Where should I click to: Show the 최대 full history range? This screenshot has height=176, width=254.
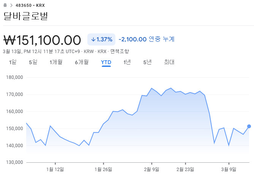click(x=169, y=62)
